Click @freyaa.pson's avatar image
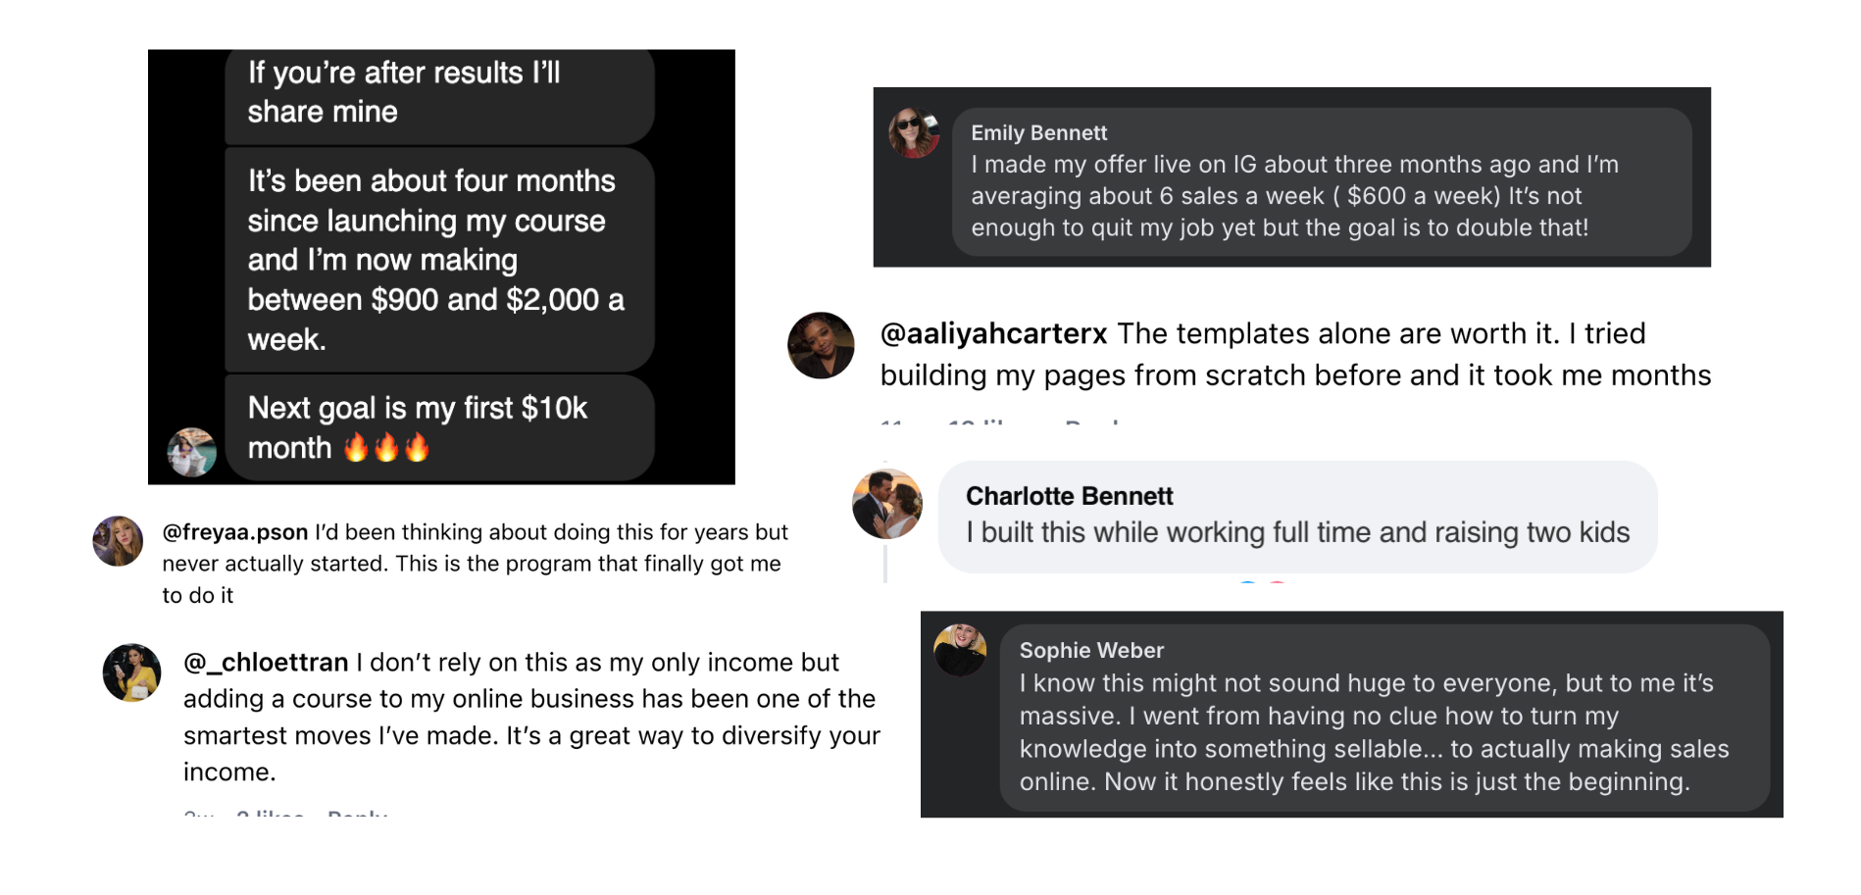This screenshot has width=1861, height=895. (118, 541)
